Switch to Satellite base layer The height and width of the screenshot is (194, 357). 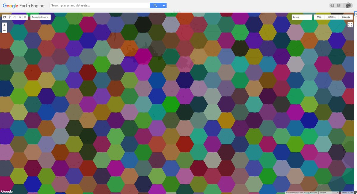[332, 17]
